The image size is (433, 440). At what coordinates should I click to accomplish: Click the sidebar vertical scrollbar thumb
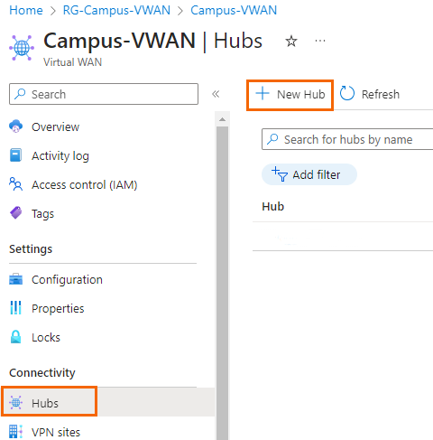222,283
